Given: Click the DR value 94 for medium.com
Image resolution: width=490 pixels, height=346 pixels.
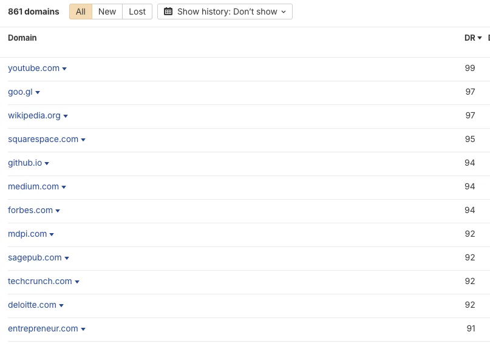Looking at the screenshot, I should click(x=470, y=186).
